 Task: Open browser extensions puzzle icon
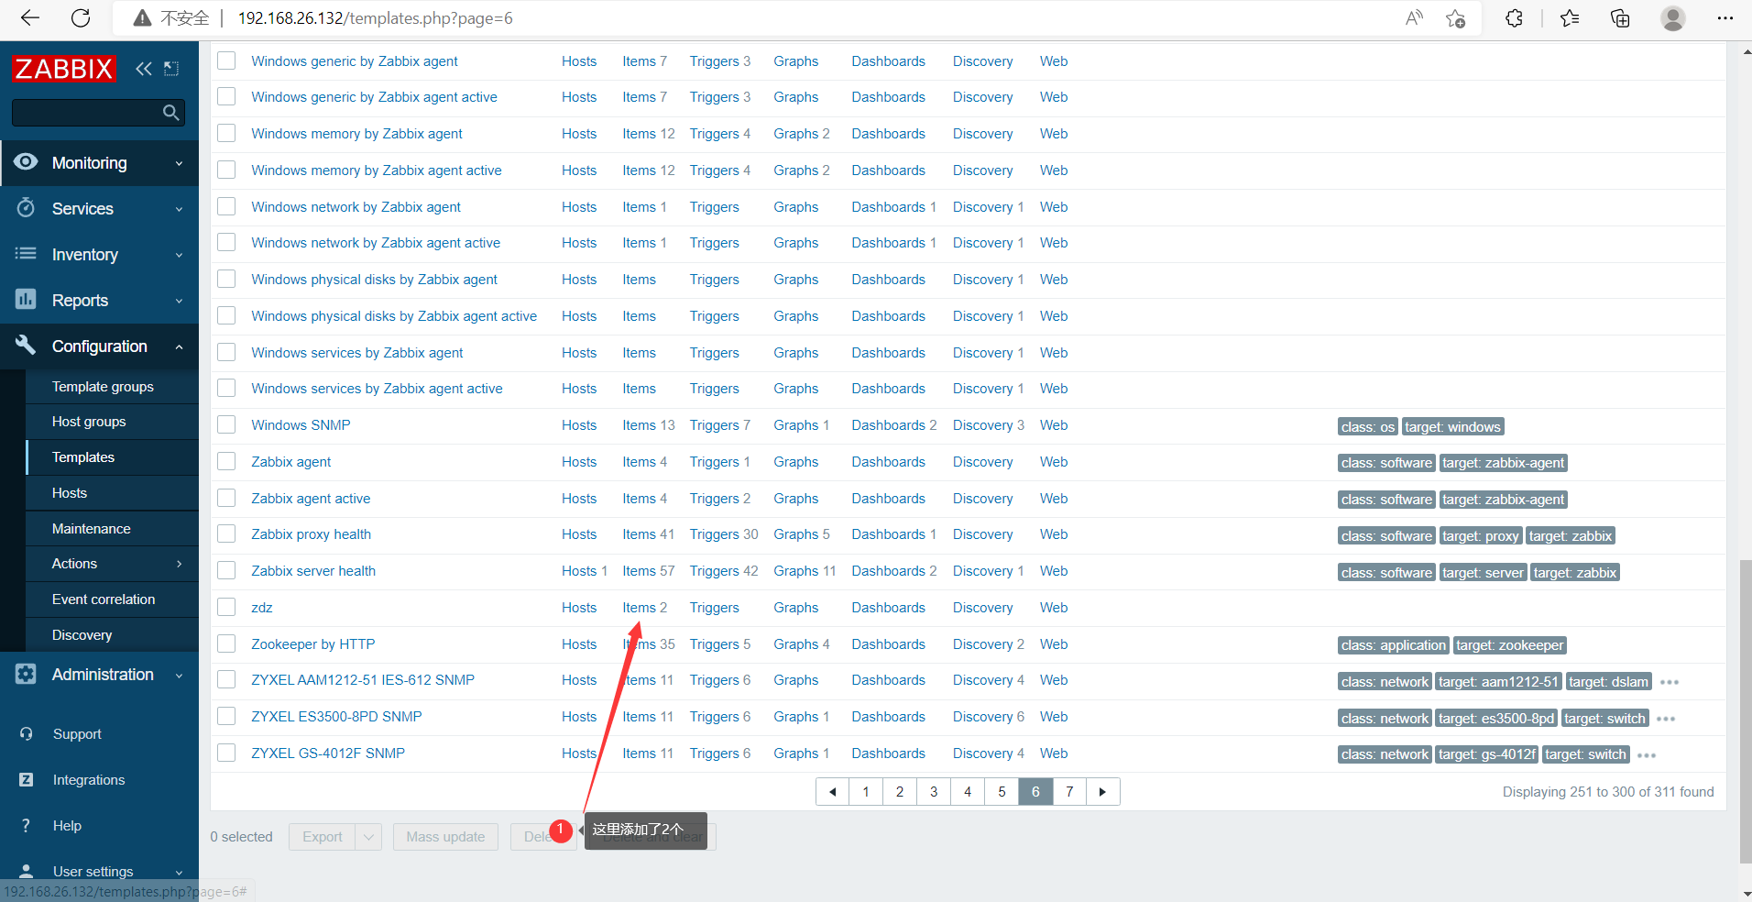(x=1514, y=18)
